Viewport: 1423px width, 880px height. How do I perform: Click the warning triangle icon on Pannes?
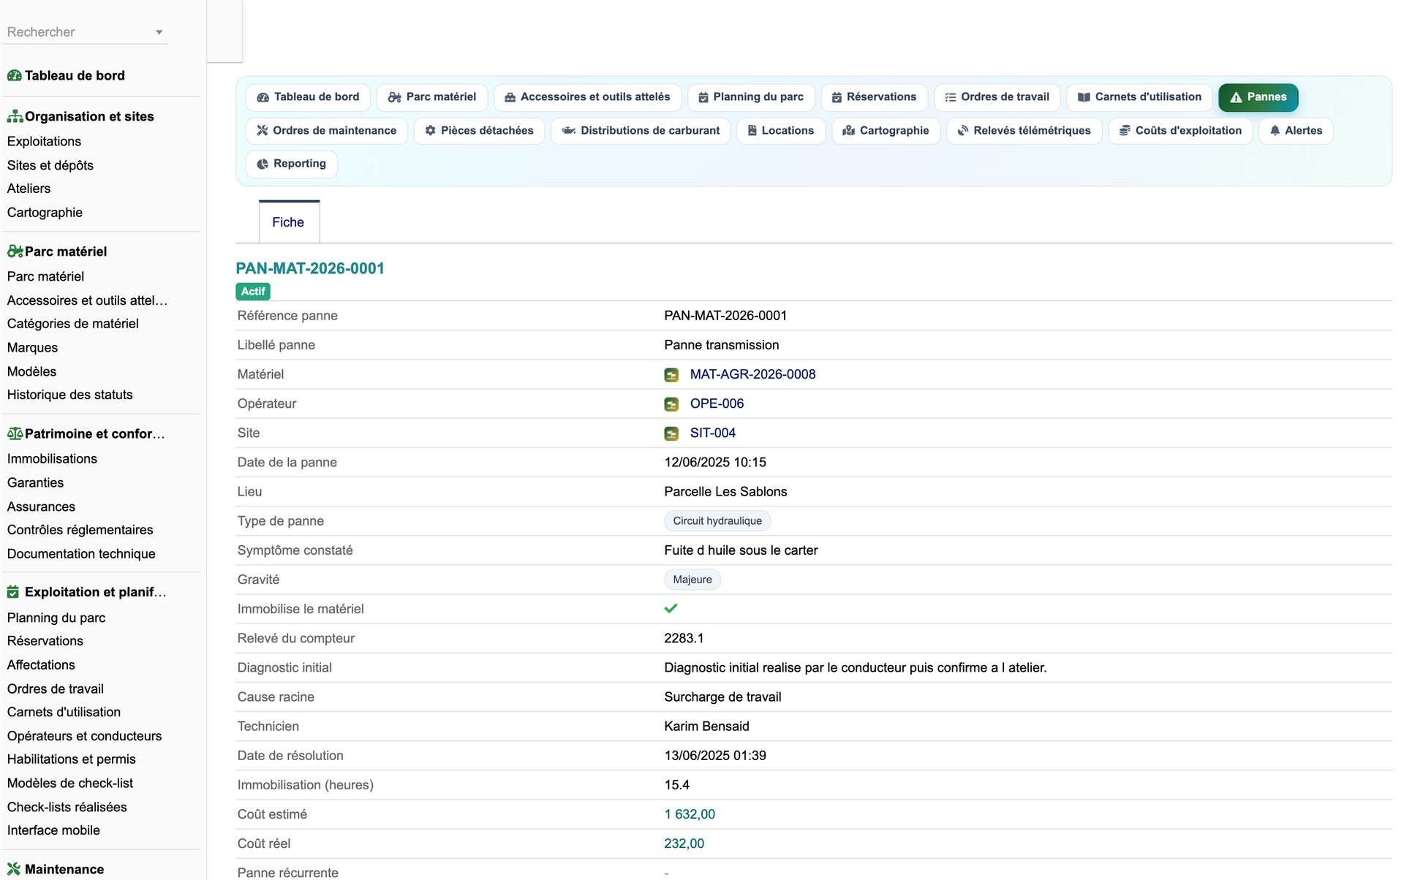pyautogui.click(x=1236, y=97)
